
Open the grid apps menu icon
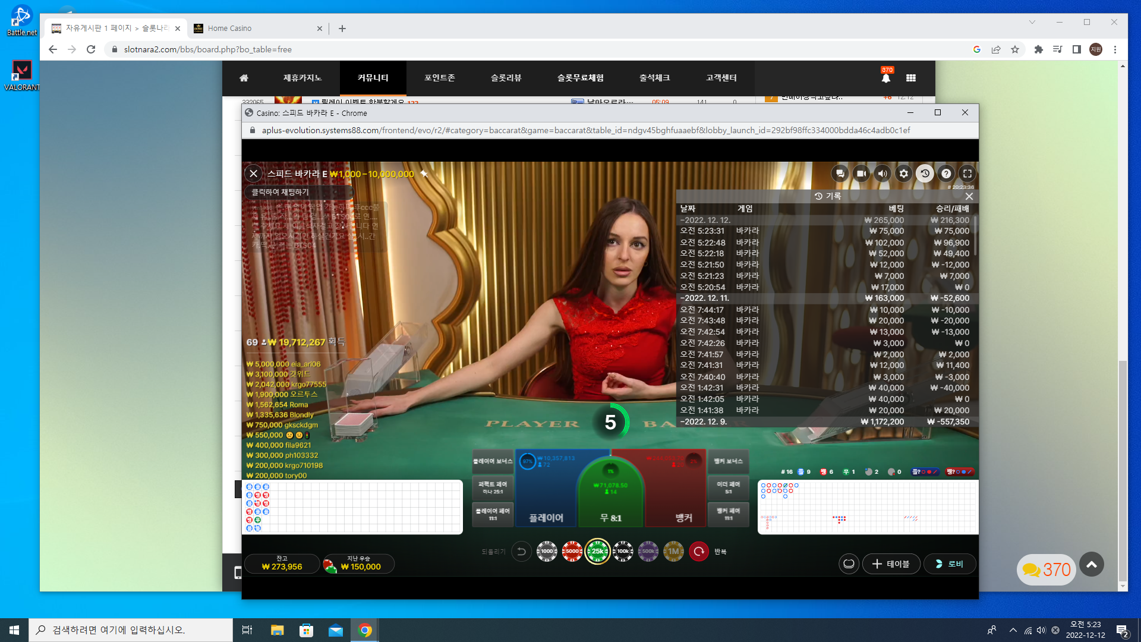[x=911, y=78]
